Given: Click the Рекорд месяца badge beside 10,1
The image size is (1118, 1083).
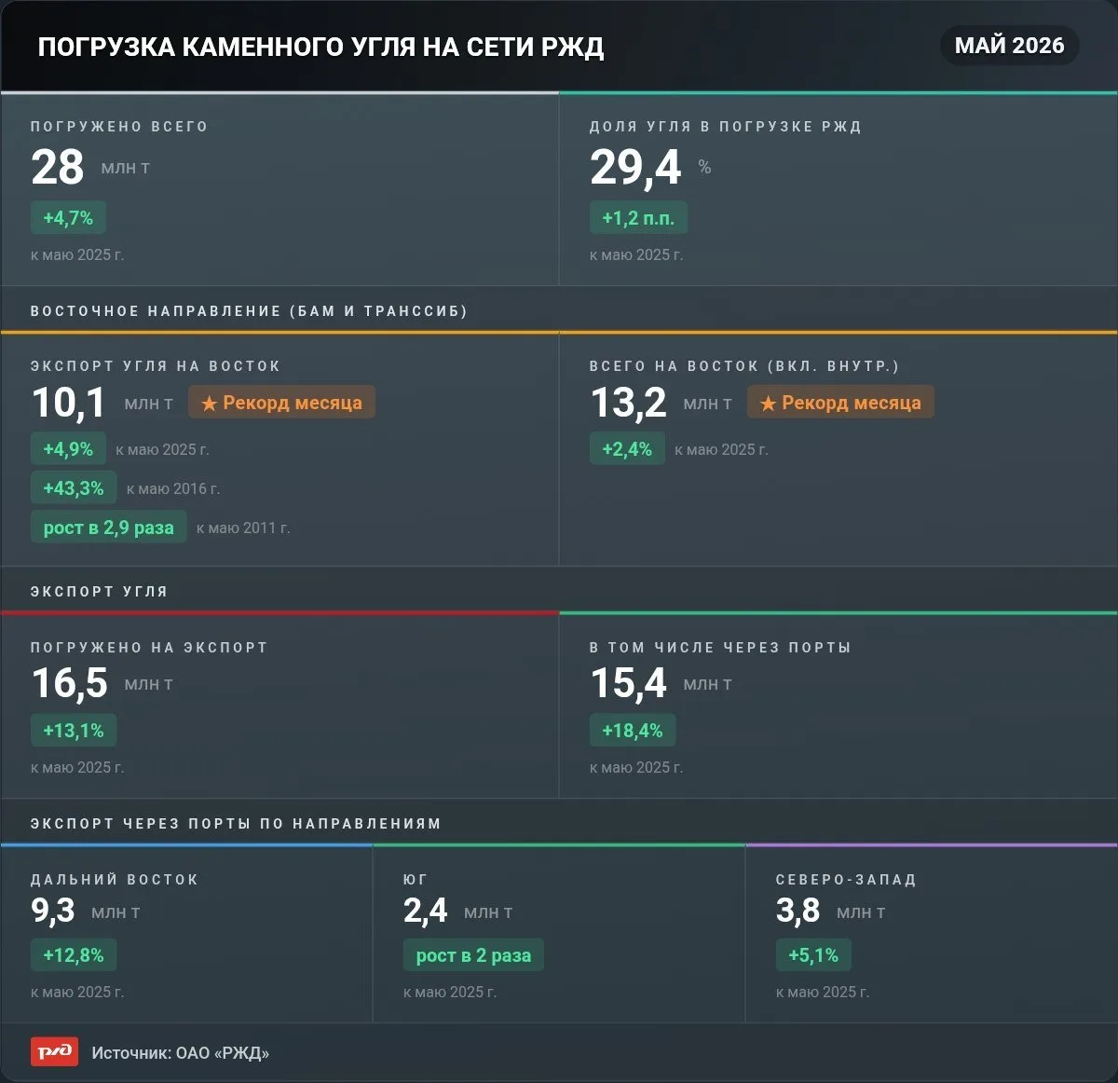Looking at the screenshot, I should click(x=281, y=403).
